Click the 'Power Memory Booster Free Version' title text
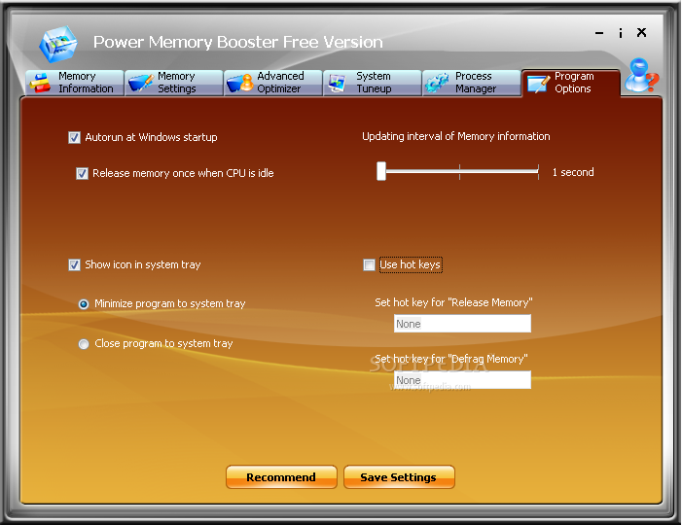 pos(238,42)
